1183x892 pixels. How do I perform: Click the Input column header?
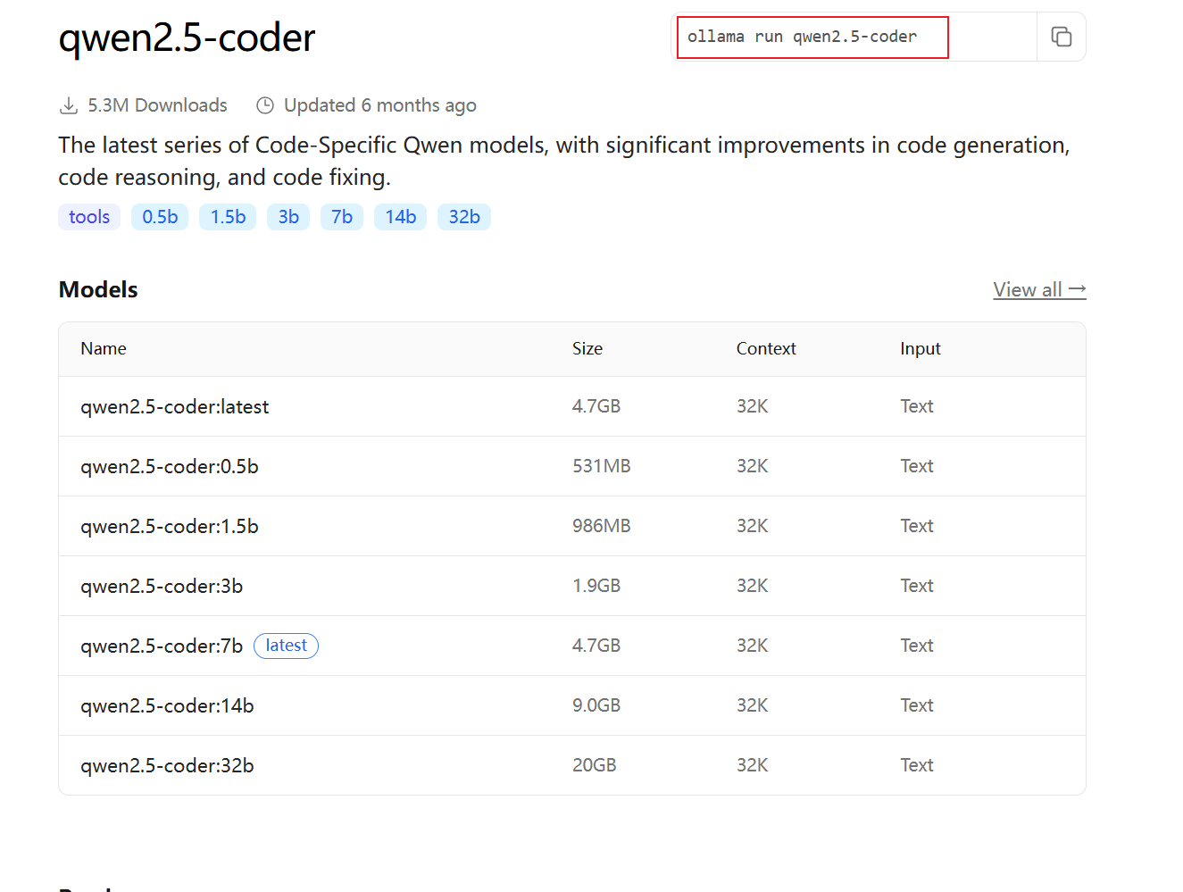pyautogui.click(x=921, y=349)
